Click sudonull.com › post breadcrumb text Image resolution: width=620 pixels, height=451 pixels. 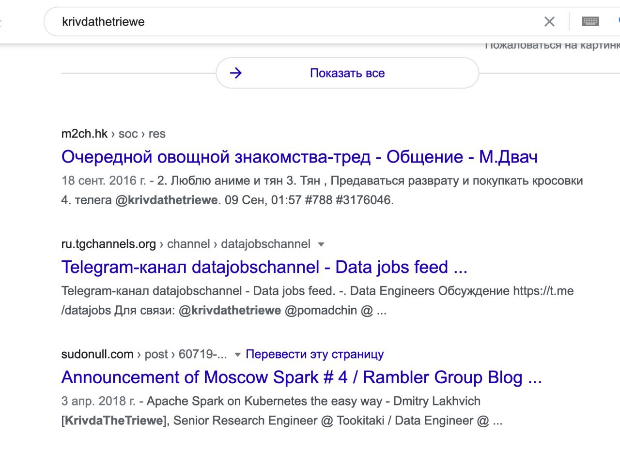tap(144, 354)
